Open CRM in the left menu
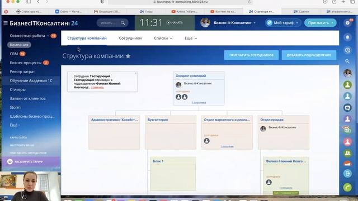This screenshot has height=201, width=358. point(13,54)
